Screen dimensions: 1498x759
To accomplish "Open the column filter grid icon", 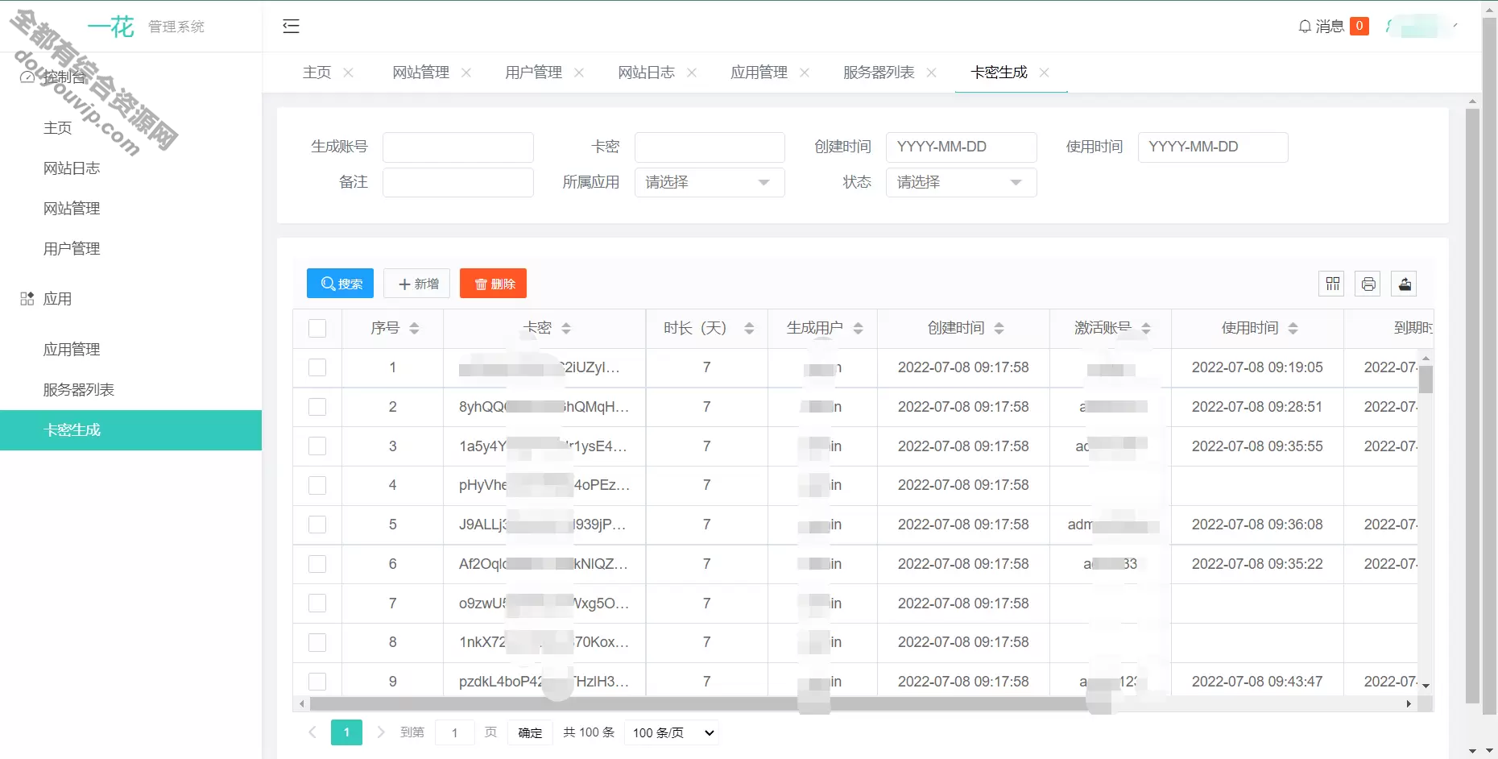I will point(1332,284).
